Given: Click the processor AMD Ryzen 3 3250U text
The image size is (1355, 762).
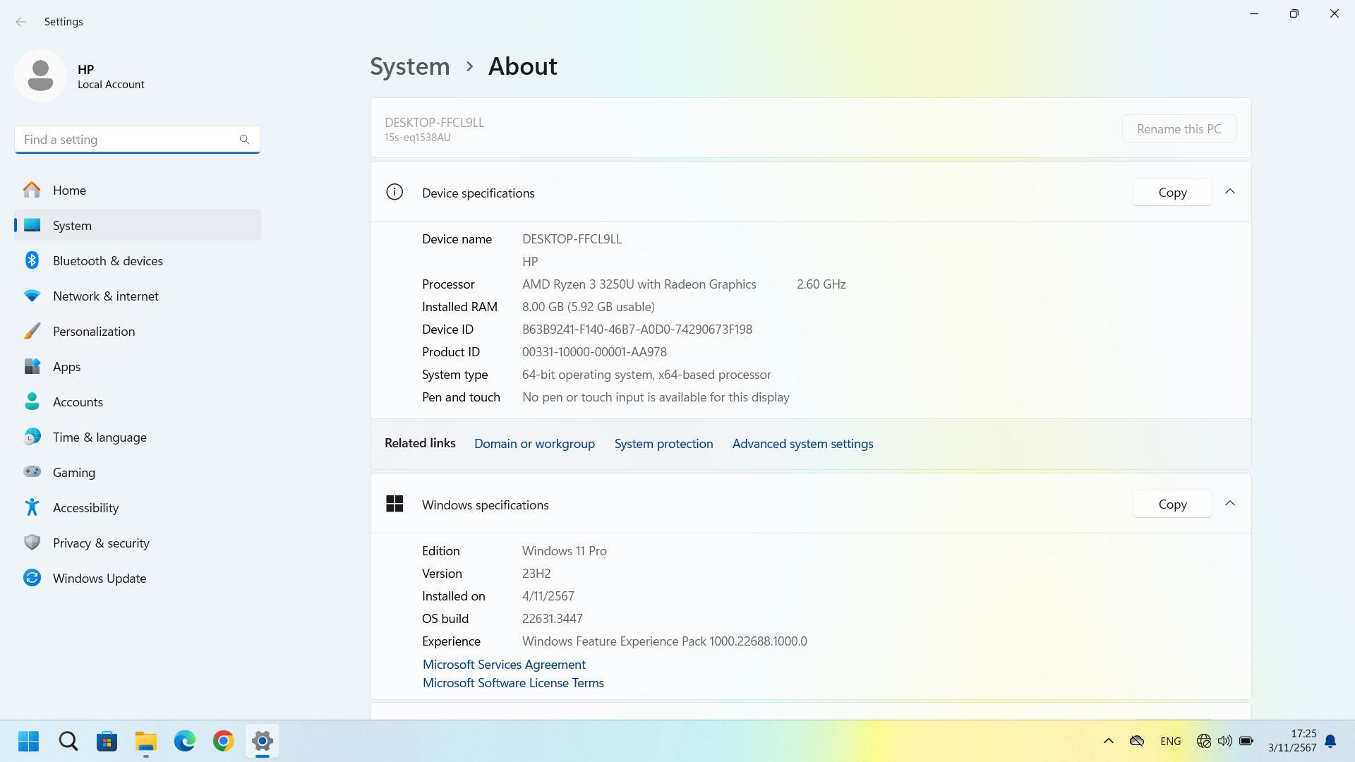Looking at the screenshot, I should 639,284.
